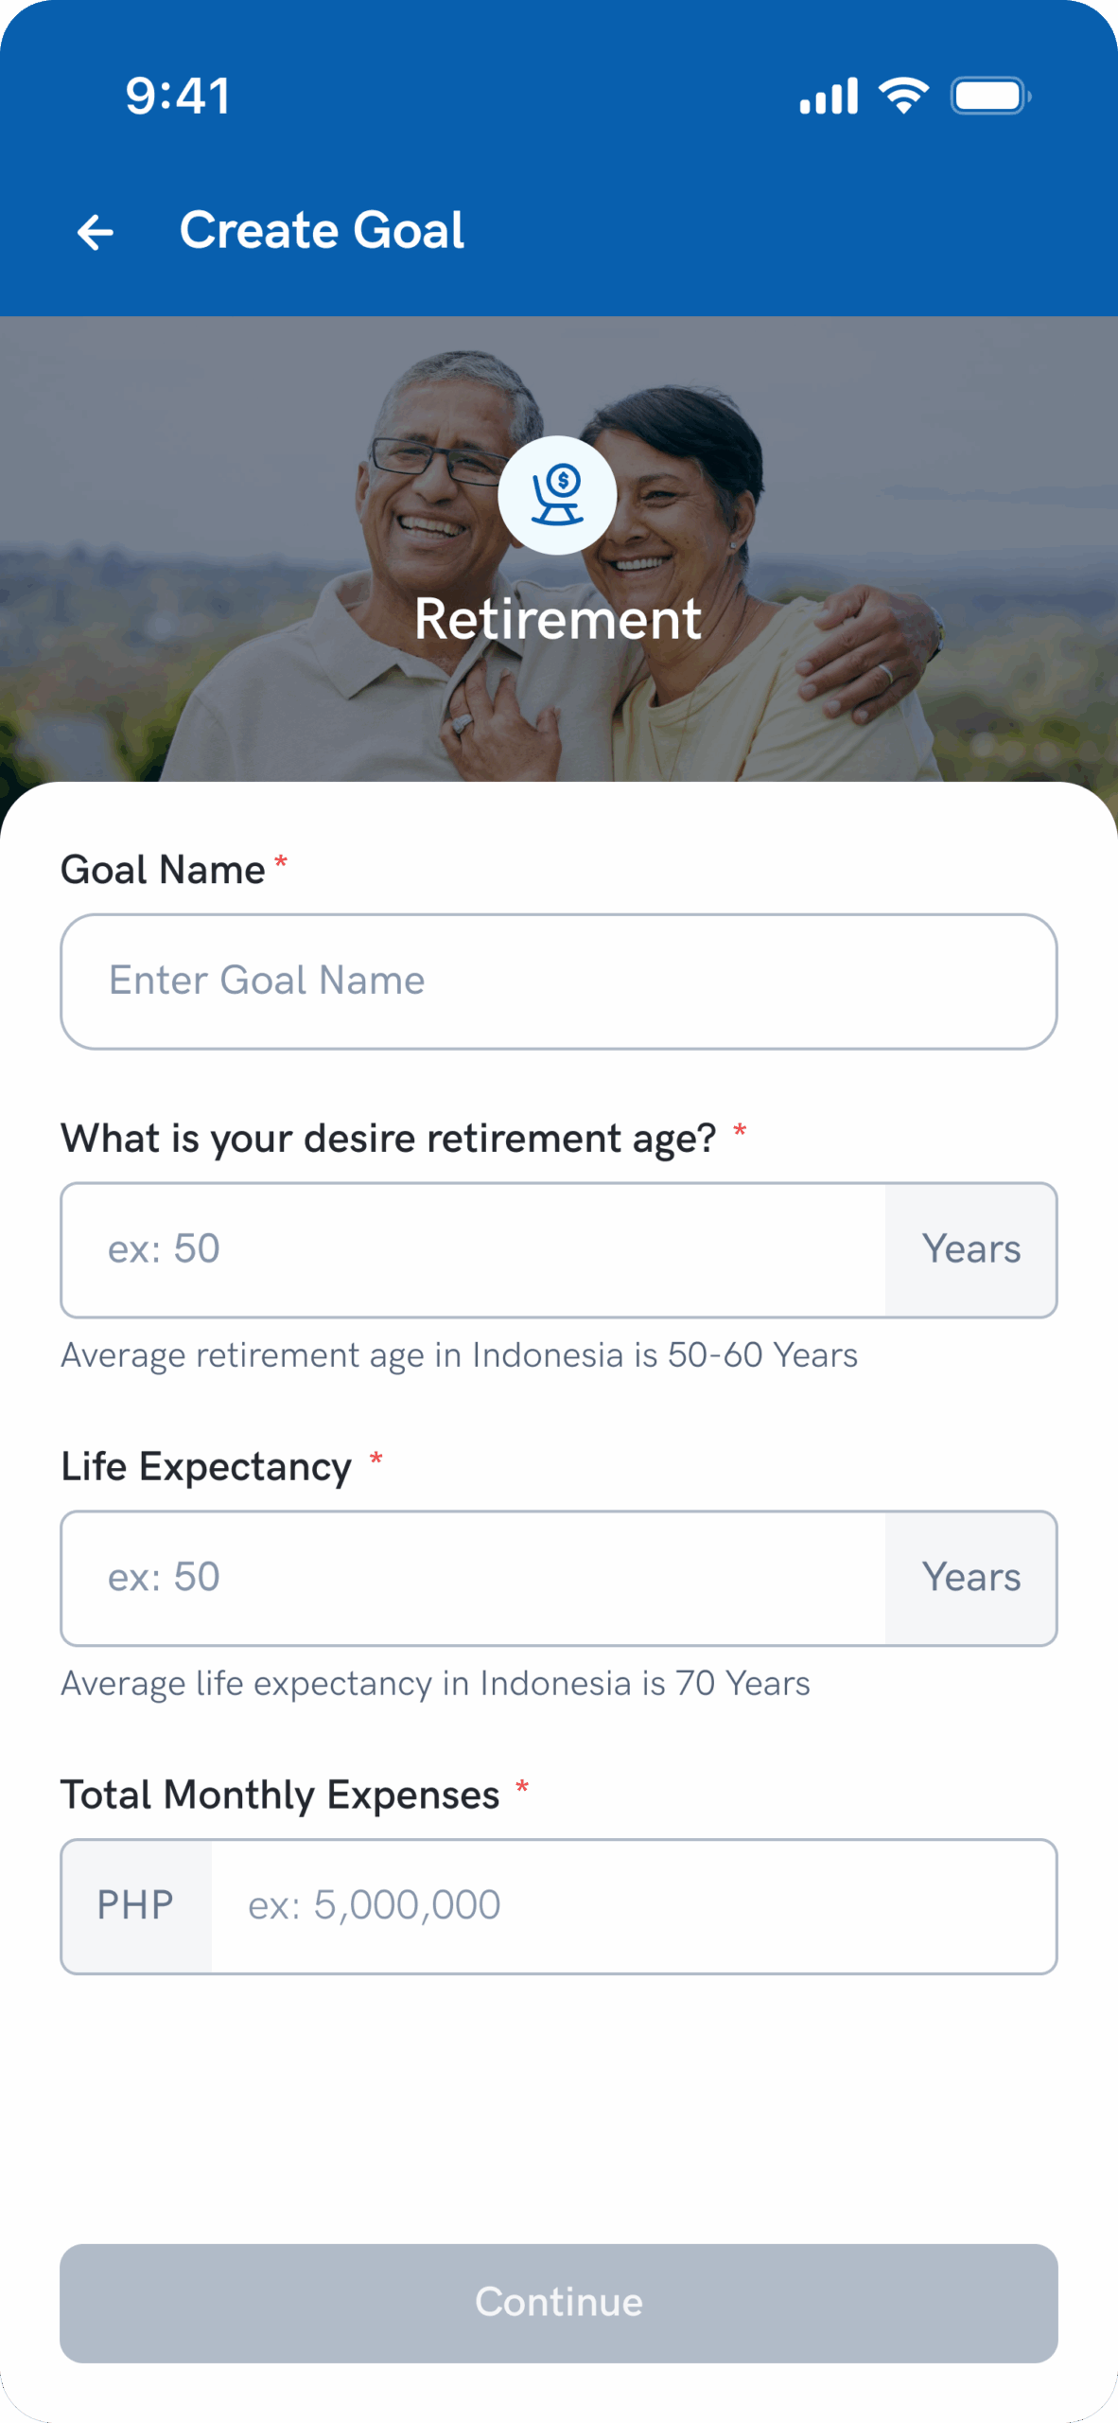The height and width of the screenshot is (2423, 1118).
Task: Tap the Wi-Fi status icon
Action: (903, 96)
